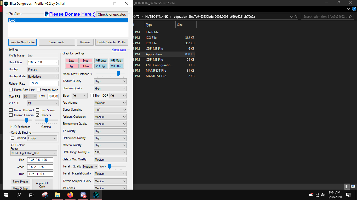This screenshot has height=200, width=357.
Task: Open the Resolution dropdown
Action: click(56, 62)
